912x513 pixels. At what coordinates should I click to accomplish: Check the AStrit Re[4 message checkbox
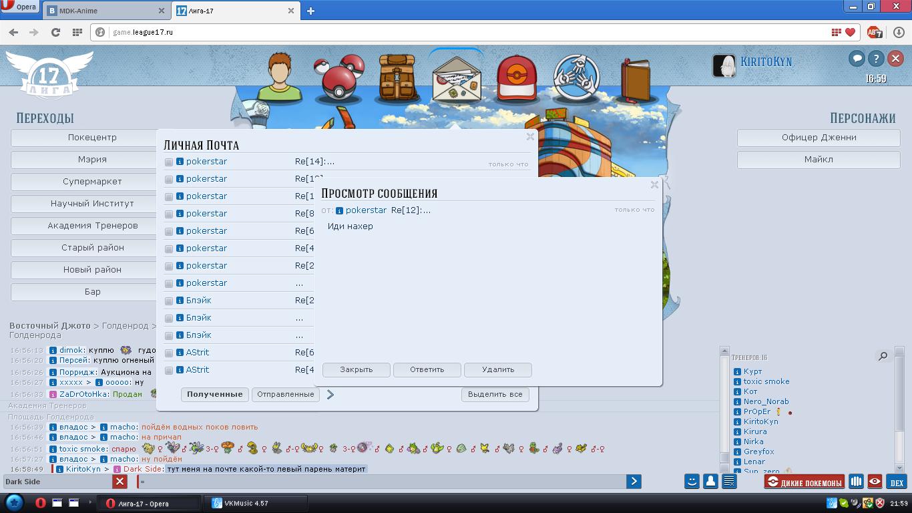pos(169,371)
